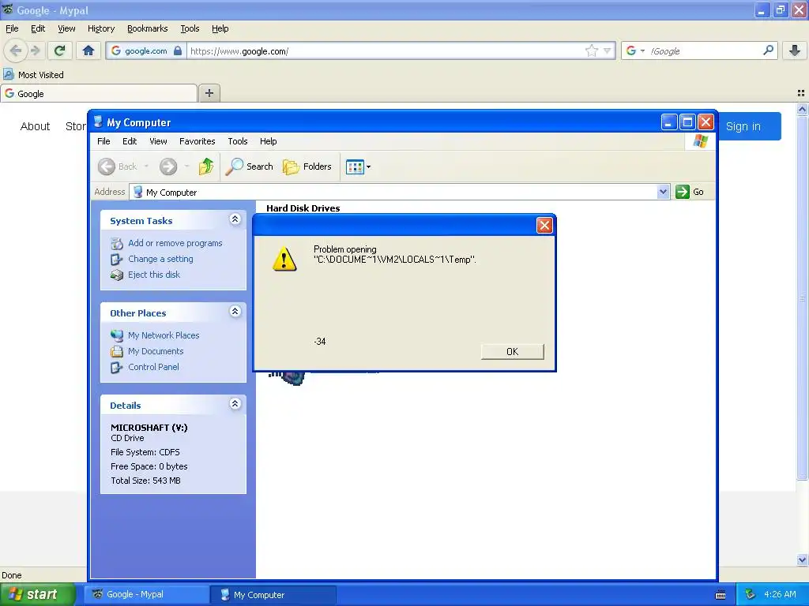Click the 4:26 AM taskbar clock

[780, 595]
